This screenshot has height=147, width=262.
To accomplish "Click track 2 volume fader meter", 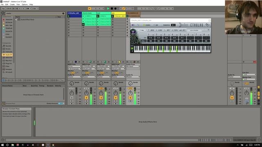I will click(x=91, y=96).
